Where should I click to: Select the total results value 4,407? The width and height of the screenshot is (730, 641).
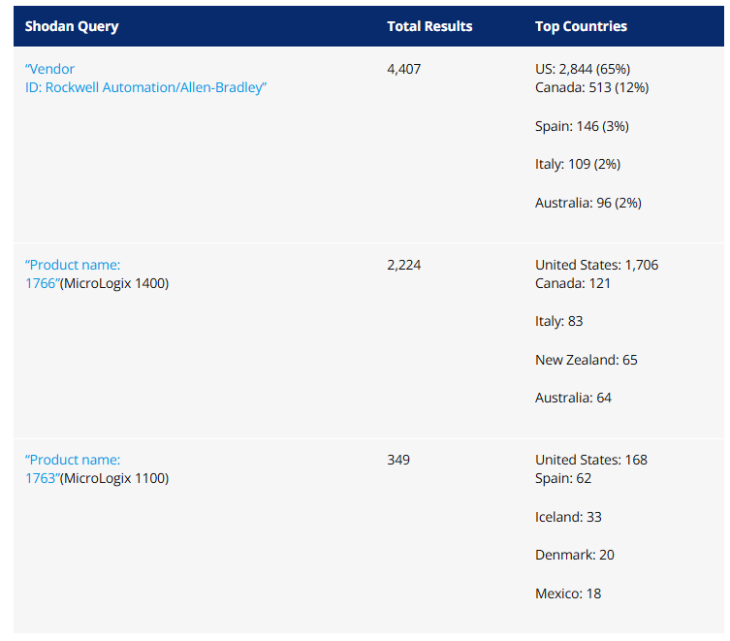coord(404,70)
